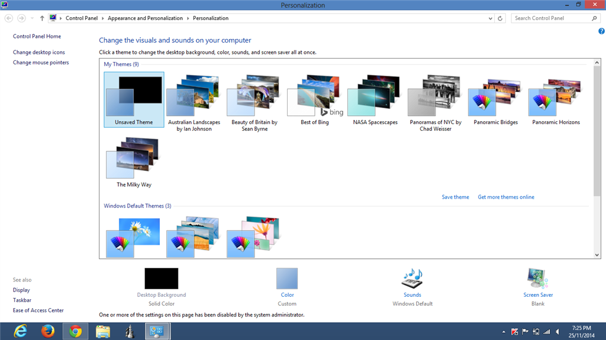Open the Color swatch settings
The image size is (606, 340).
287,279
